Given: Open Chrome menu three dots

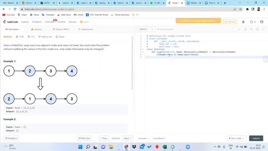Looking at the screenshot, I should [264, 9].
